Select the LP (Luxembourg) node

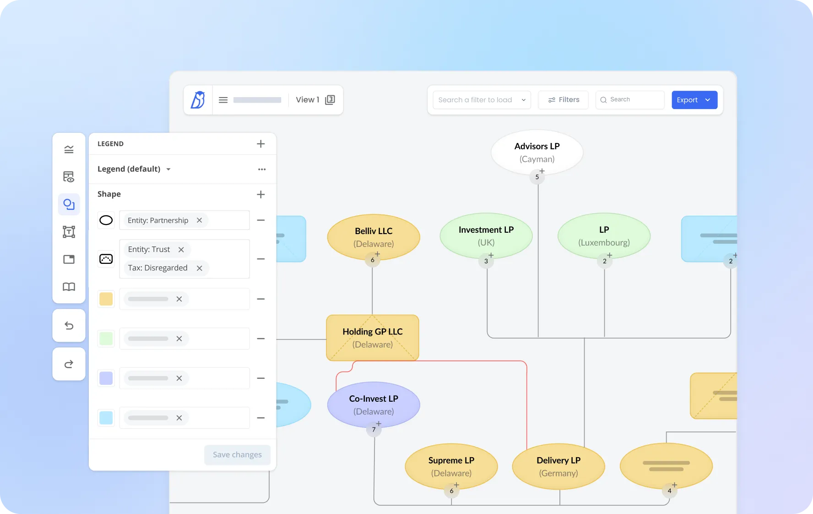pos(604,236)
